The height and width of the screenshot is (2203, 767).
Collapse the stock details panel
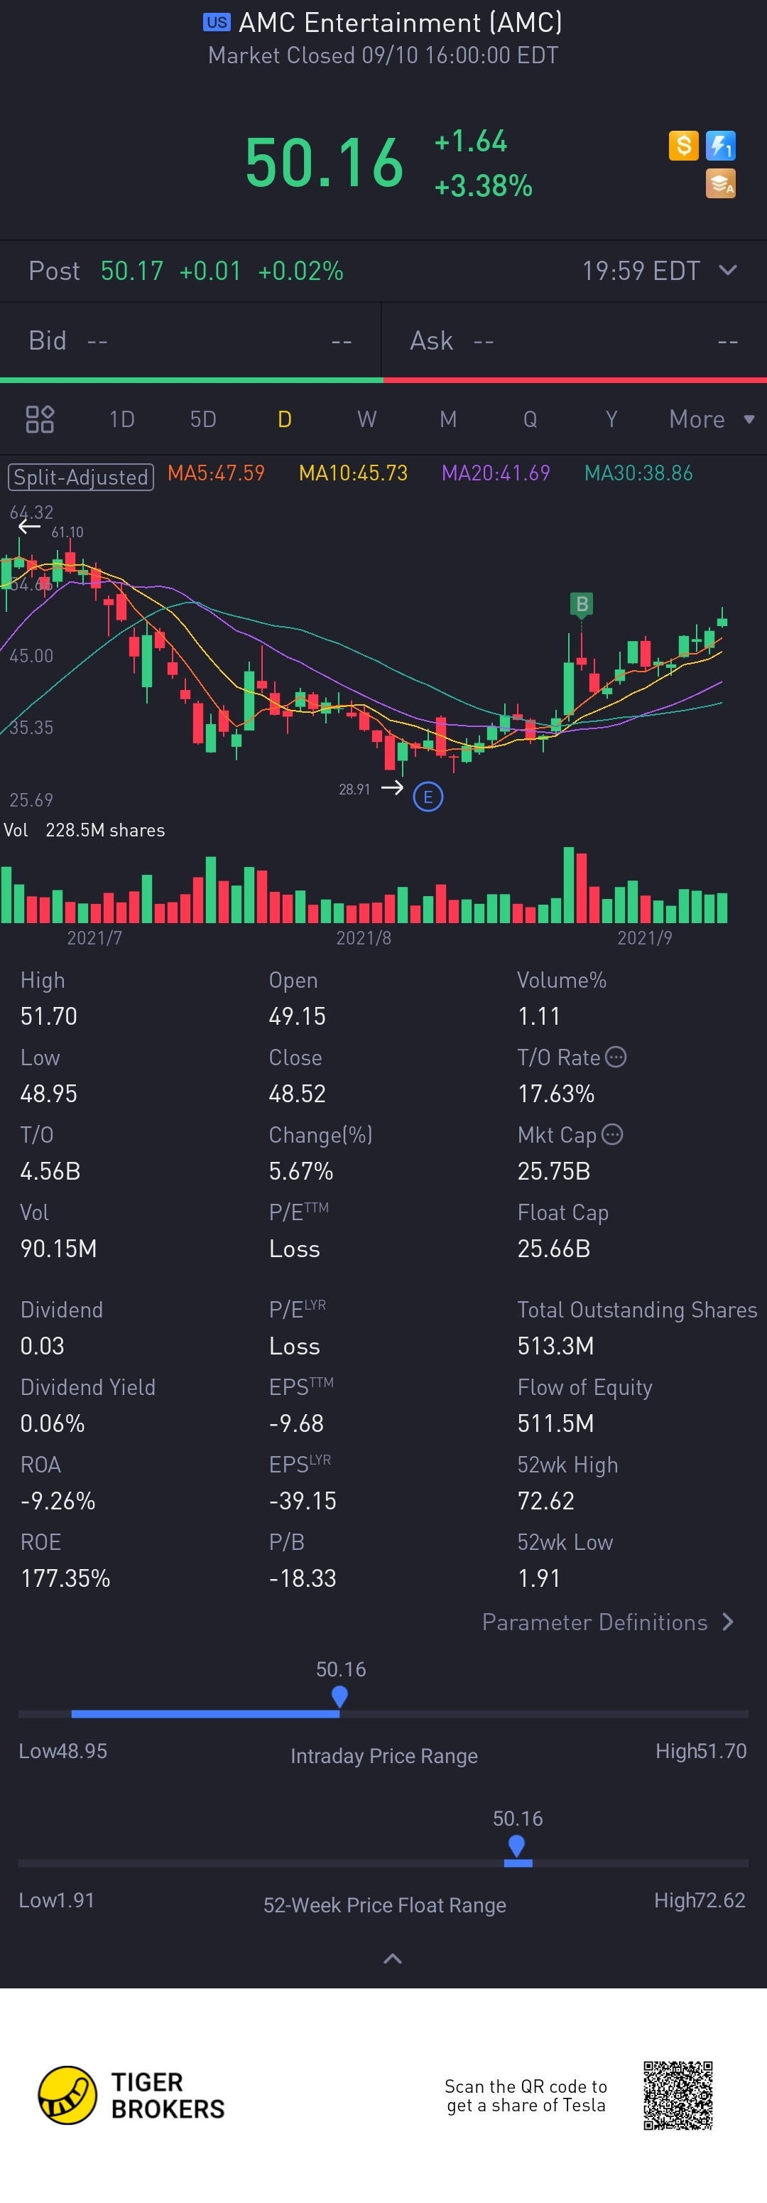pos(393,1959)
